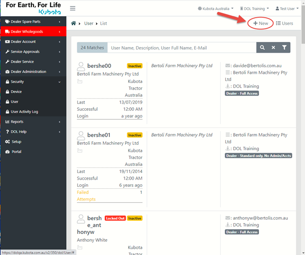Clear search with the X icon

coord(273,48)
